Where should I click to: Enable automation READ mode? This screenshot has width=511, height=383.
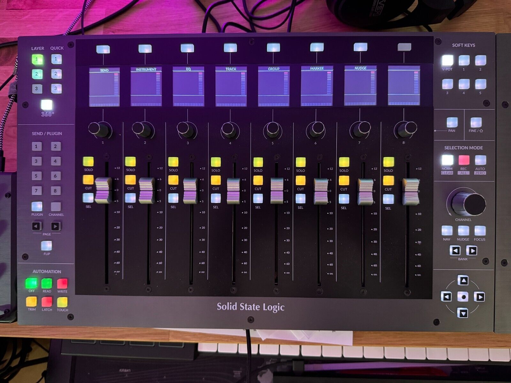click(x=47, y=283)
